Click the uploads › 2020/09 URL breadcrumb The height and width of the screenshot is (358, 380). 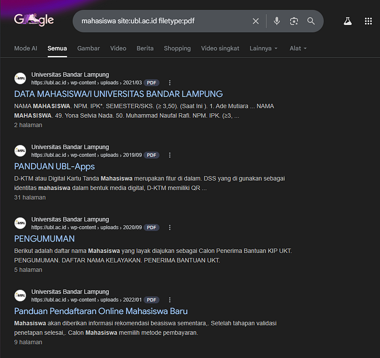(121, 227)
